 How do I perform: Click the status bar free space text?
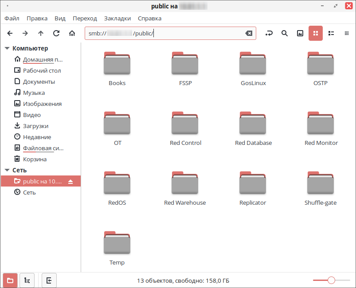point(183,281)
